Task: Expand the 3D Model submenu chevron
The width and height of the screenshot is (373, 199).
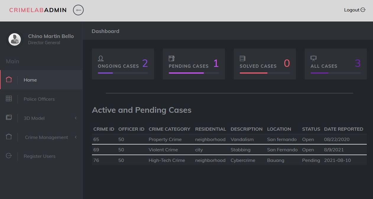Action: click(x=76, y=118)
